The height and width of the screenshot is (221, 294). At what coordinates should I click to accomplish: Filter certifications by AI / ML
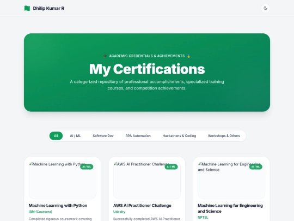pos(75,136)
